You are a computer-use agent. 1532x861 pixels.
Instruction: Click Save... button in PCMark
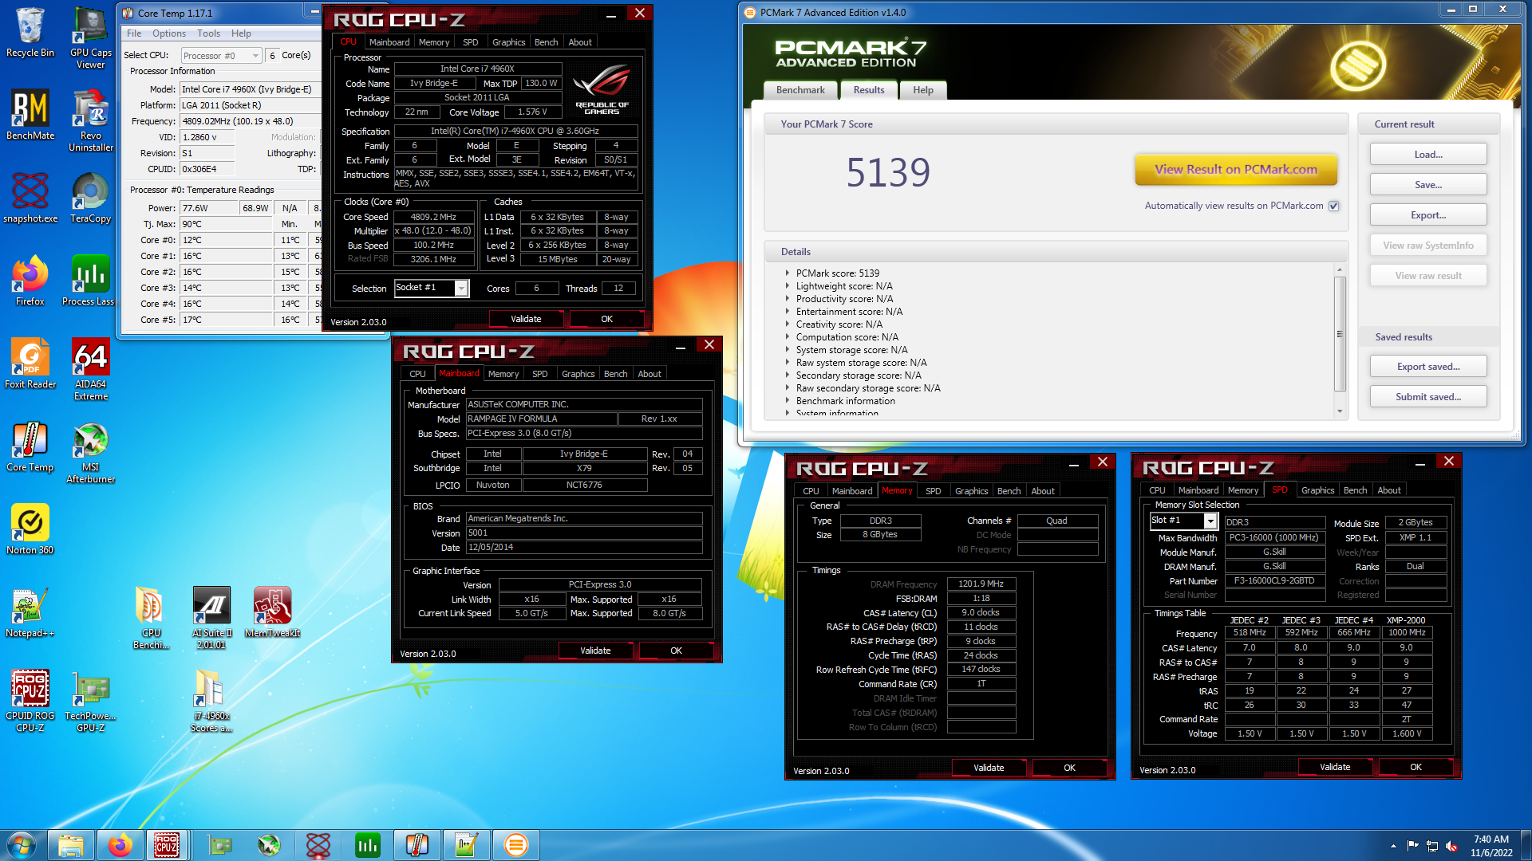[x=1428, y=185]
